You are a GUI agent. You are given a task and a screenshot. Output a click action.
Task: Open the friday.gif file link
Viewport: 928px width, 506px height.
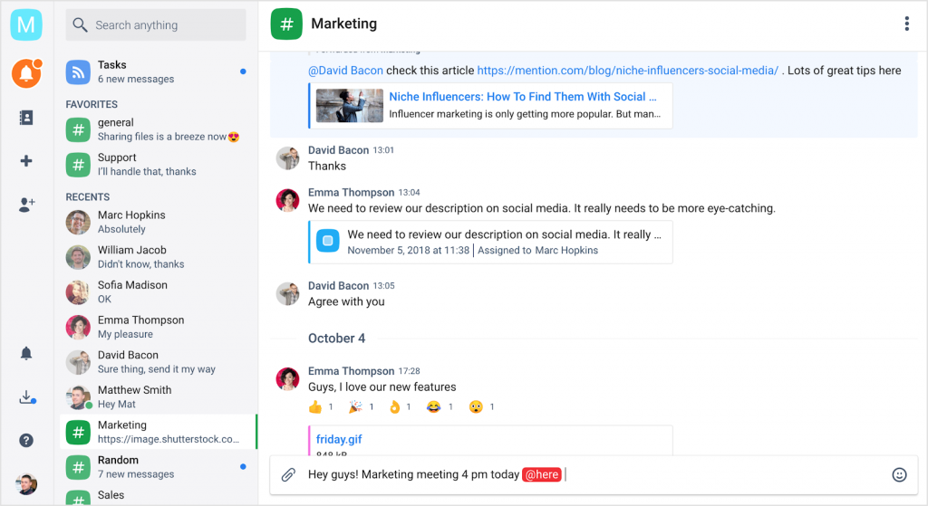pos(339,439)
